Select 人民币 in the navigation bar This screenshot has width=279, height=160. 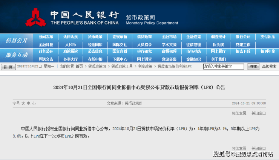coord(71,45)
